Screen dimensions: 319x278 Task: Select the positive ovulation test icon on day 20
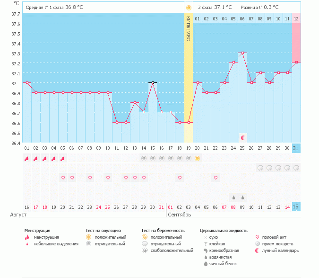point(198,158)
